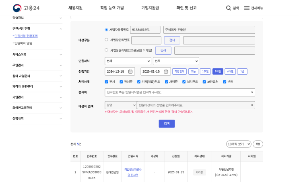
Task: Click 접수번호 column header
Action: coord(92,156)
